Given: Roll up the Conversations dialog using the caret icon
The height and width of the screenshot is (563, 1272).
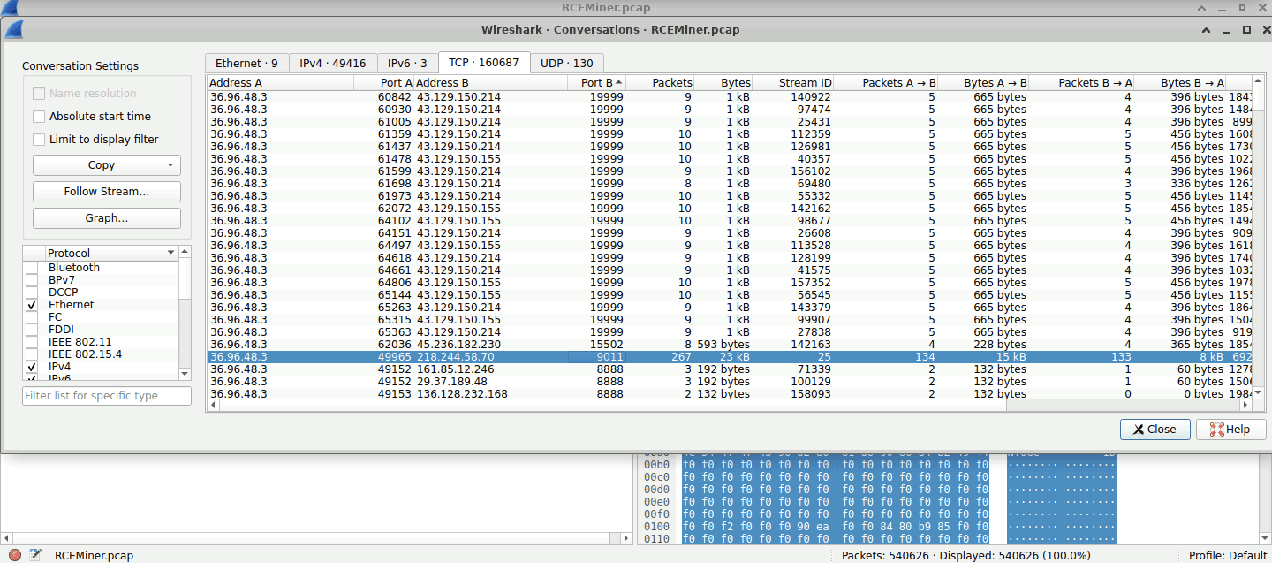Looking at the screenshot, I should coord(1206,30).
